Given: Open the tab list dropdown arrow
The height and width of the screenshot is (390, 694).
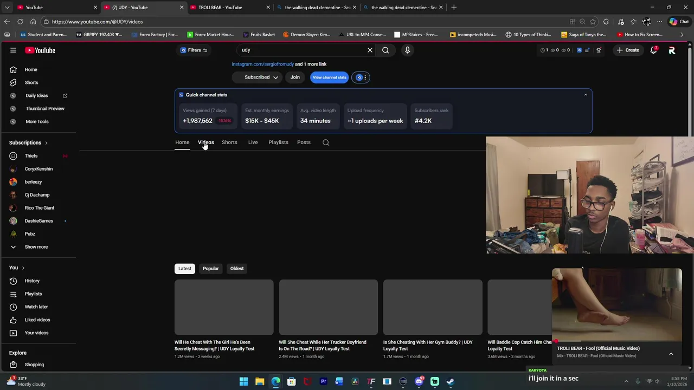Looking at the screenshot, I should click(x=7, y=8).
